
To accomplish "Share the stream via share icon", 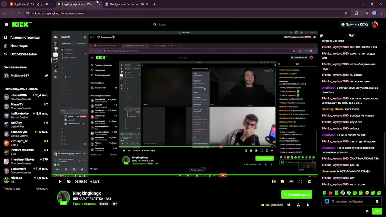I will 289,205.
